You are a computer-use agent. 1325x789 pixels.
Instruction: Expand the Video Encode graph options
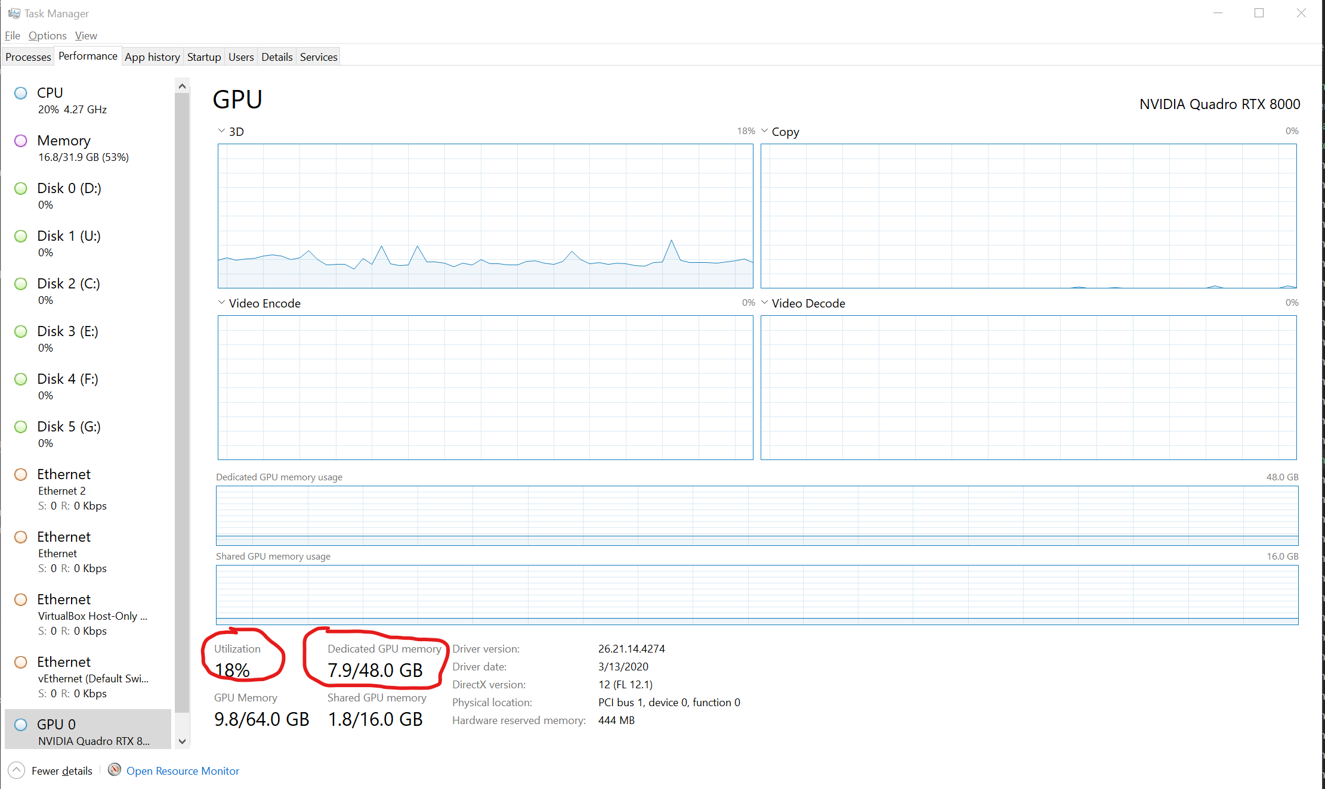[221, 302]
